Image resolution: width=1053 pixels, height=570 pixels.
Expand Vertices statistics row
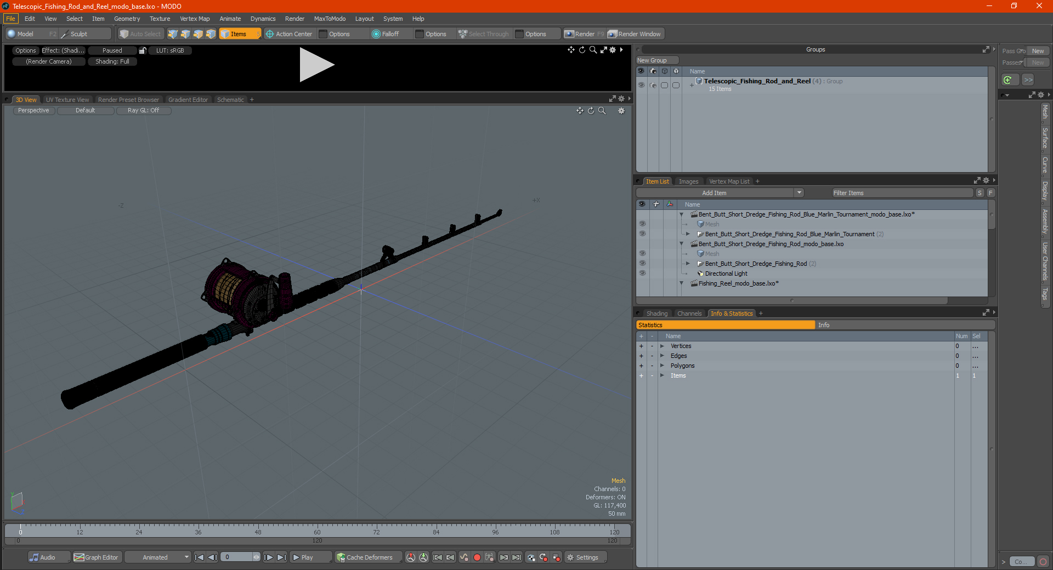662,346
